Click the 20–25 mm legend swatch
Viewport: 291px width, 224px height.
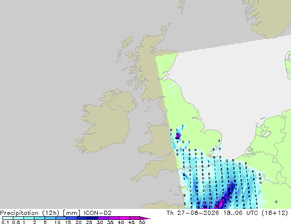tap(82, 218)
